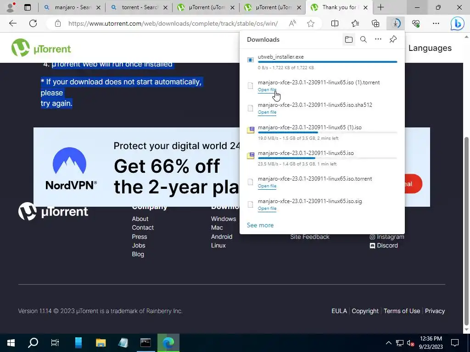This screenshot has width=470, height=352.
Task: Open the browser profile icon
Action: pyautogui.click(x=11, y=7)
